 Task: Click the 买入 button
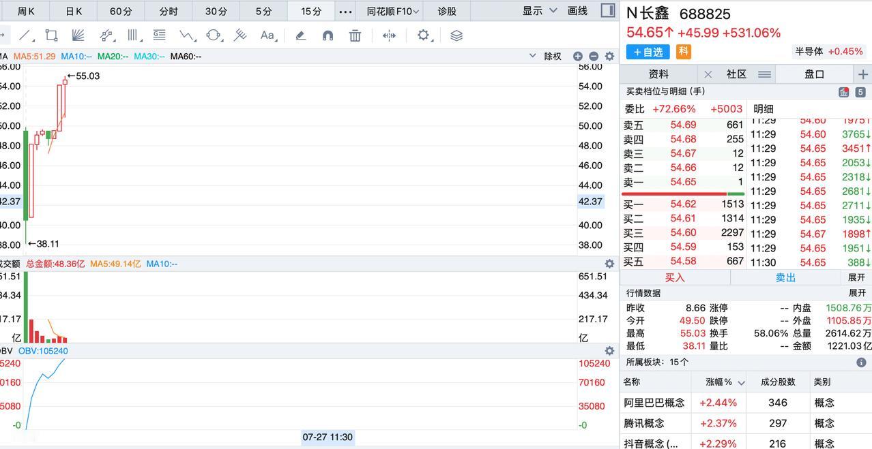point(675,277)
